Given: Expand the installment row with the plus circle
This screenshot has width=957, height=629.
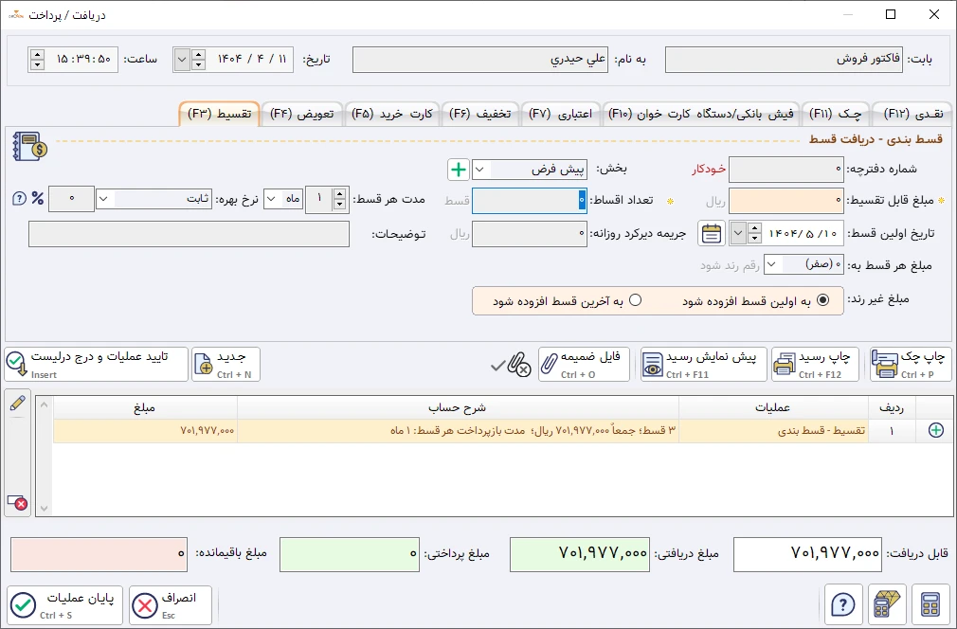Looking at the screenshot, I should tap(935, 430).
